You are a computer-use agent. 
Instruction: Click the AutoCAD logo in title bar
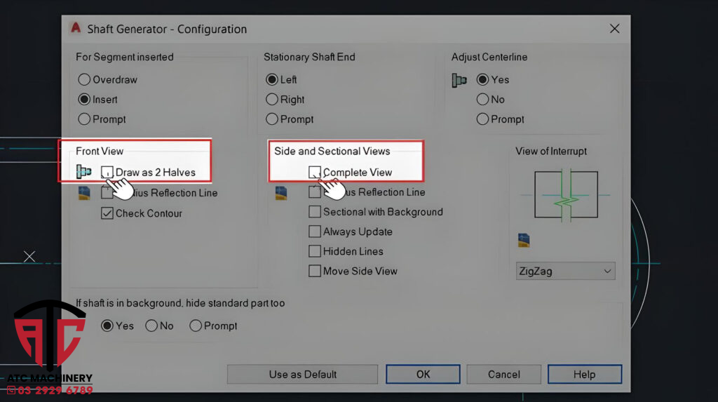coord(76,29)
